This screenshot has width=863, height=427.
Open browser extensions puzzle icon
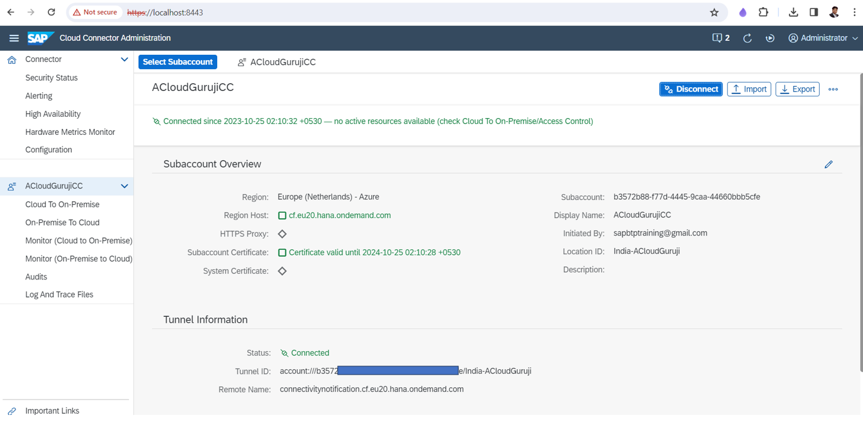tap(763, 12)
